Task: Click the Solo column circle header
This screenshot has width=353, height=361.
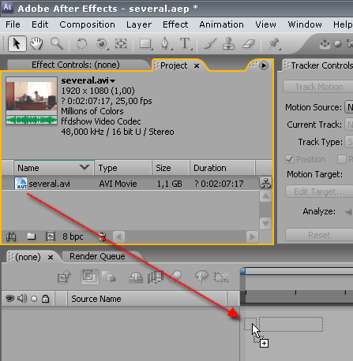Action: click(34, 299)
